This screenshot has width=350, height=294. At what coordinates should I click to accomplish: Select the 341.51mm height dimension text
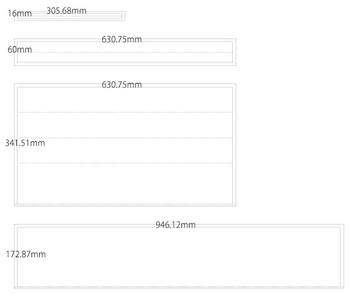point(25,143)
